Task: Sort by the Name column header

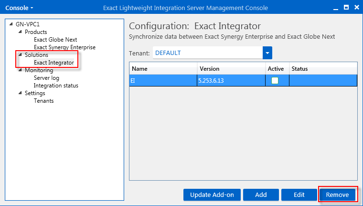Action: [x=163, y=69]
